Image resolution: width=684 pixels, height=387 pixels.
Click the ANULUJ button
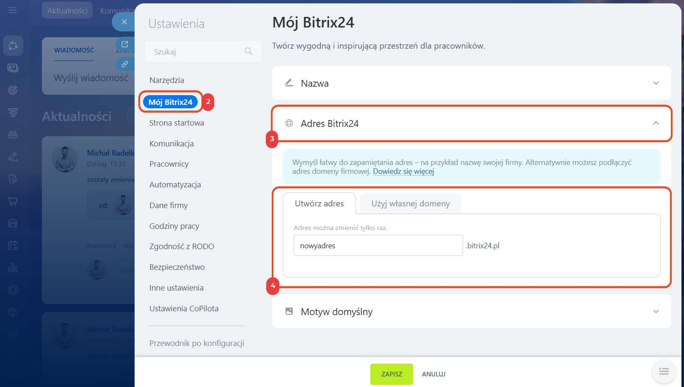pyautogui.click(x=434, y=374)
